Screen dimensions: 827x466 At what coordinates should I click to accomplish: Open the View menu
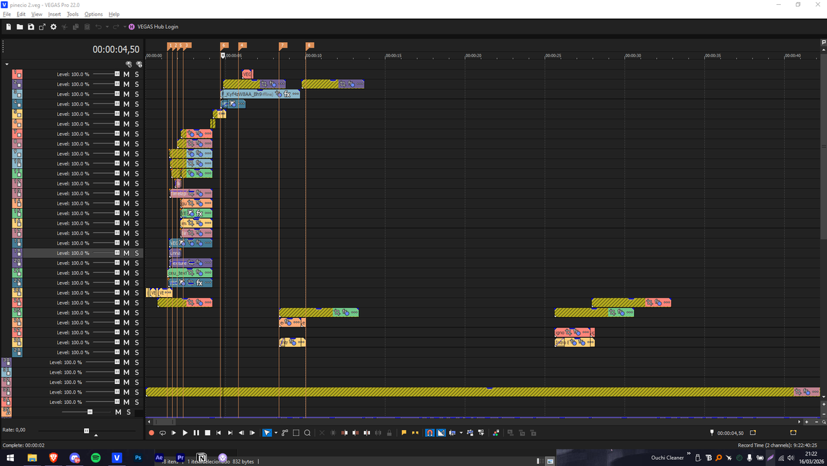tap(37, 14)
